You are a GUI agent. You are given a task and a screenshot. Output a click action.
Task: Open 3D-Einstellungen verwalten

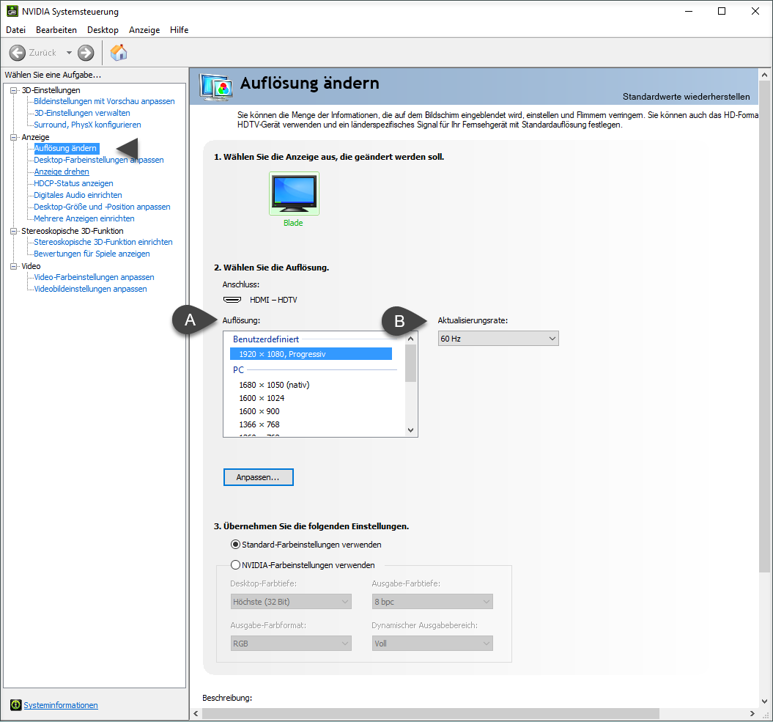82,113
